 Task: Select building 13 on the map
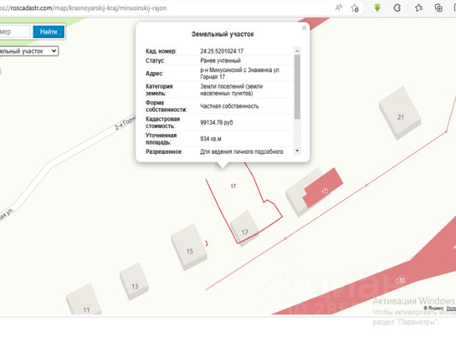pos(135,281)
